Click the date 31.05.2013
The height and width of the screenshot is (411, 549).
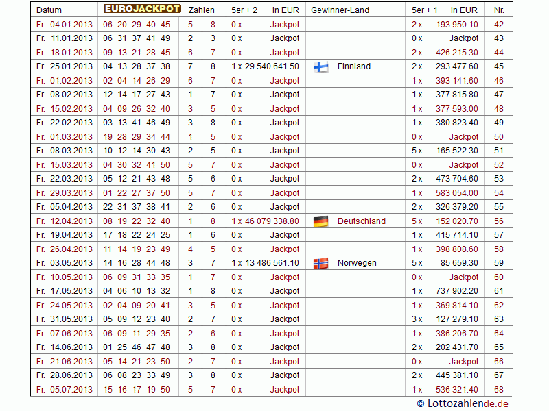point(71,319)
